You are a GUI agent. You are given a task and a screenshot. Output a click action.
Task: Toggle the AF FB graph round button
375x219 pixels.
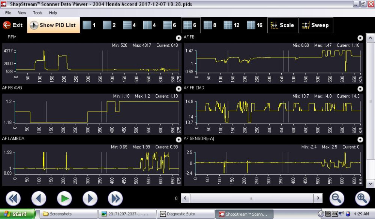coord(360,38)
